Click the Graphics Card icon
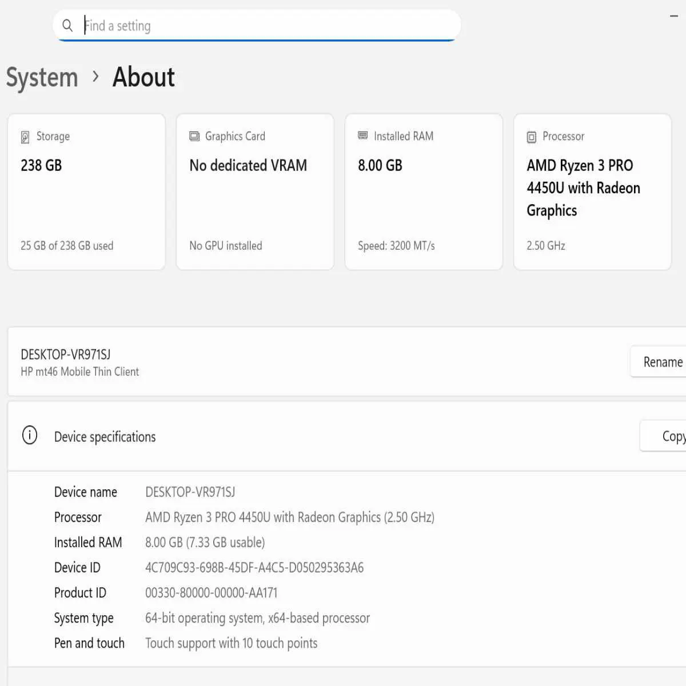This screenshot has width=686, height=686. 194,137
